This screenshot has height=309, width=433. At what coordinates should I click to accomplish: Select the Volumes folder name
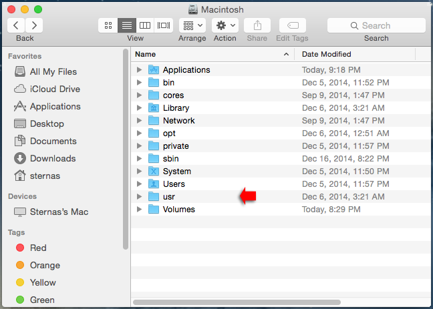click(179, 210)
